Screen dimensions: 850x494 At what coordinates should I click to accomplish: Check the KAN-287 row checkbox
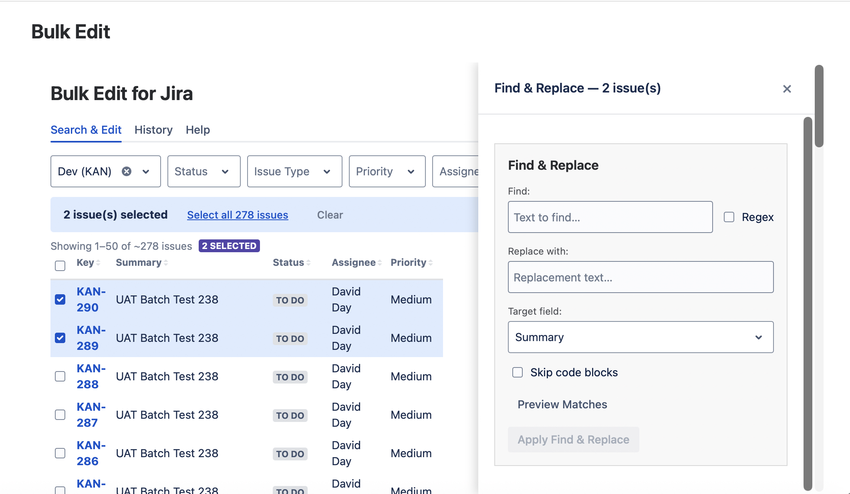pos(60,415)
